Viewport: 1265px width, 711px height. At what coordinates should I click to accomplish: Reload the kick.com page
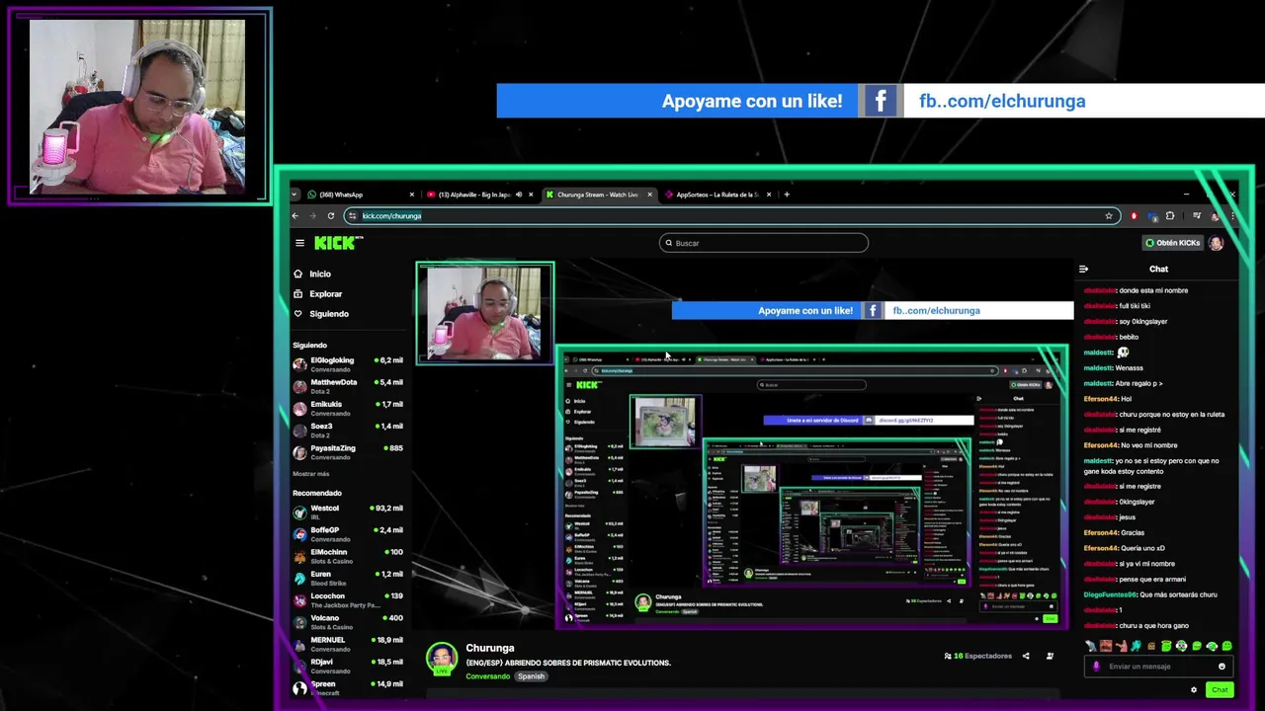[x=330, y=215]
